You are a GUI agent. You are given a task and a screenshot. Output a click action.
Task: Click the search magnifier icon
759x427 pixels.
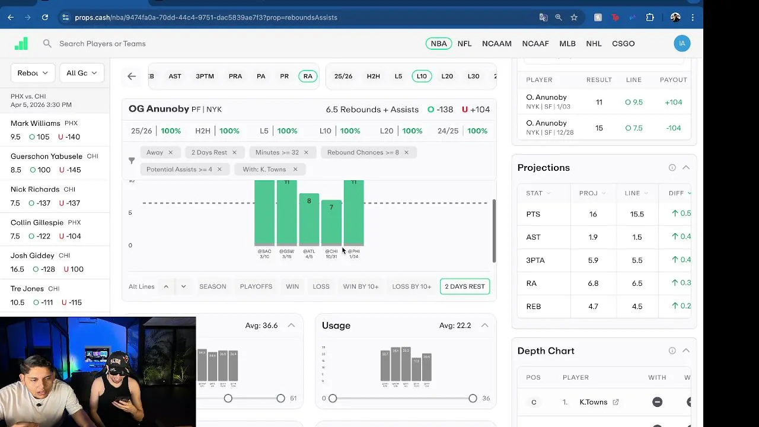pos(47,43)
